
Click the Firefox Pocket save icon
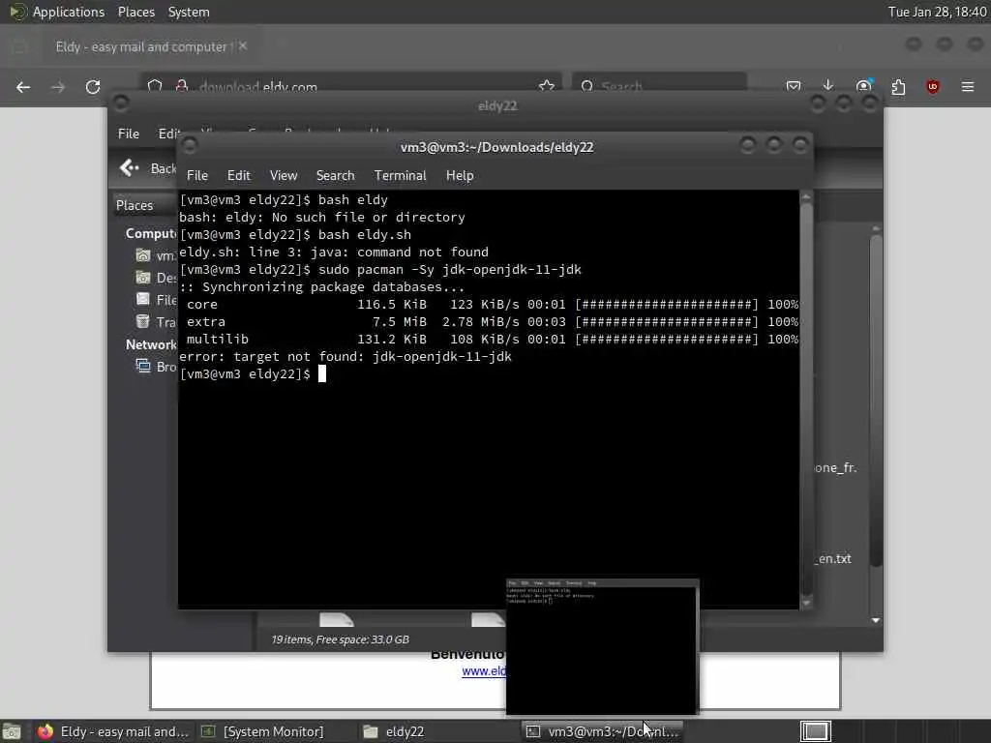coord(794,86)
